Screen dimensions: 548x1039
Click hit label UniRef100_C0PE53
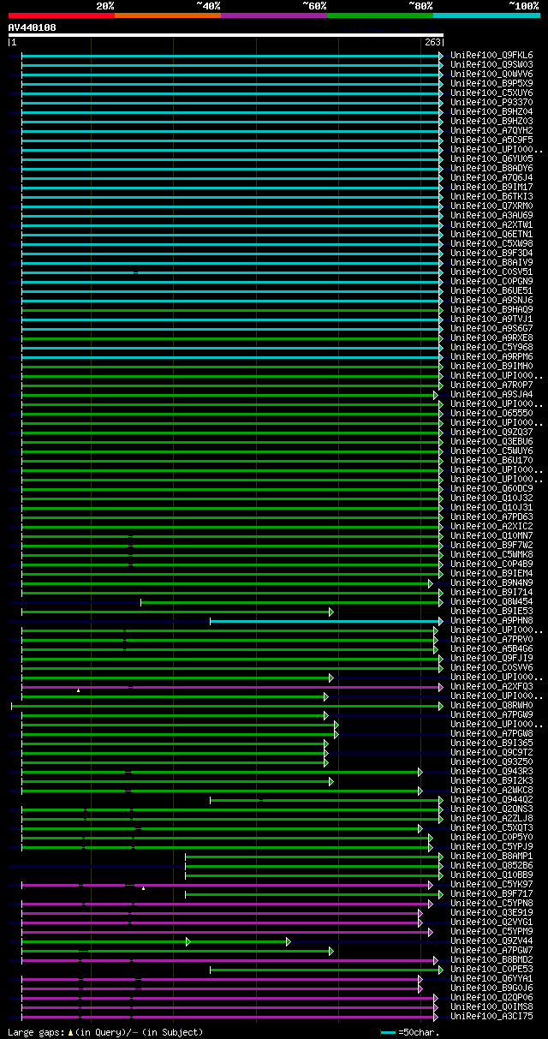click(492, 969)
